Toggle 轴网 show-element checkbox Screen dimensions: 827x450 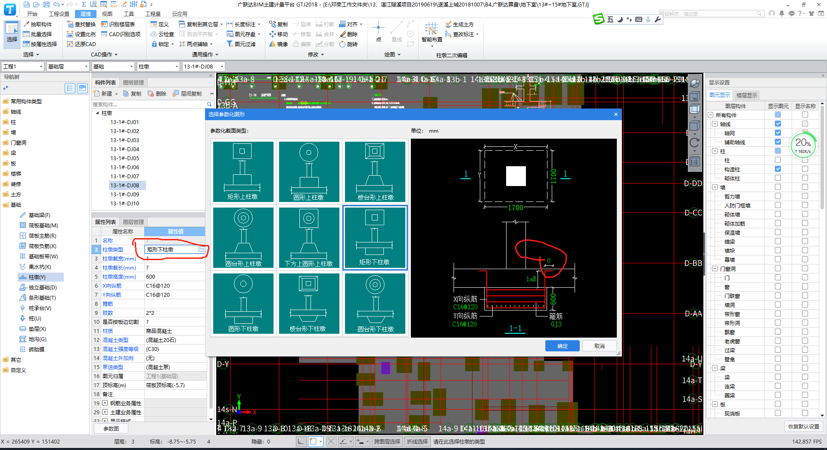click(x=778, y=133)
